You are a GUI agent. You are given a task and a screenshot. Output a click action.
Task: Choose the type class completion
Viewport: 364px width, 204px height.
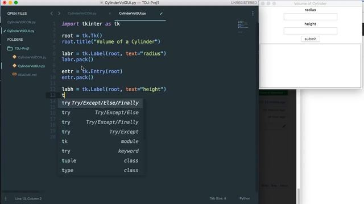pyautogui.click(x=100, y=170)
